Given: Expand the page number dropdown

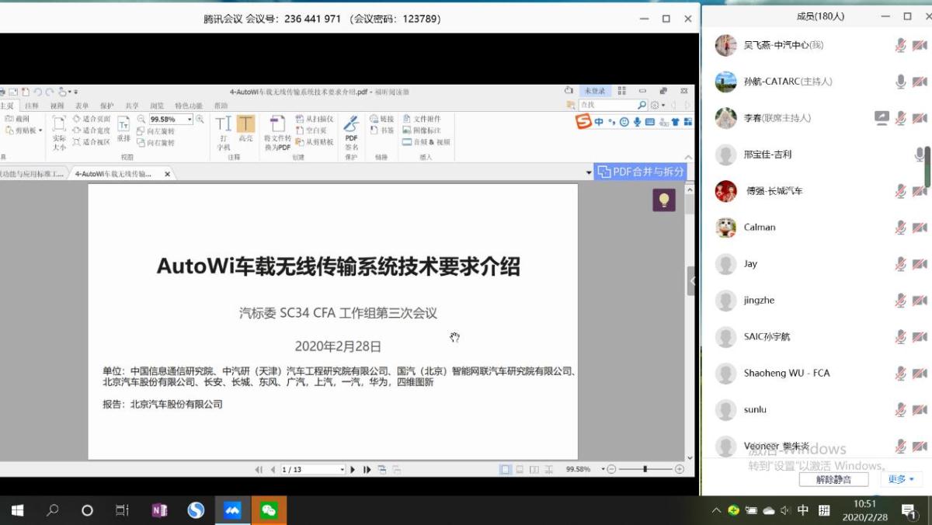Looking at the screenshot, I should tap(341, 470).
